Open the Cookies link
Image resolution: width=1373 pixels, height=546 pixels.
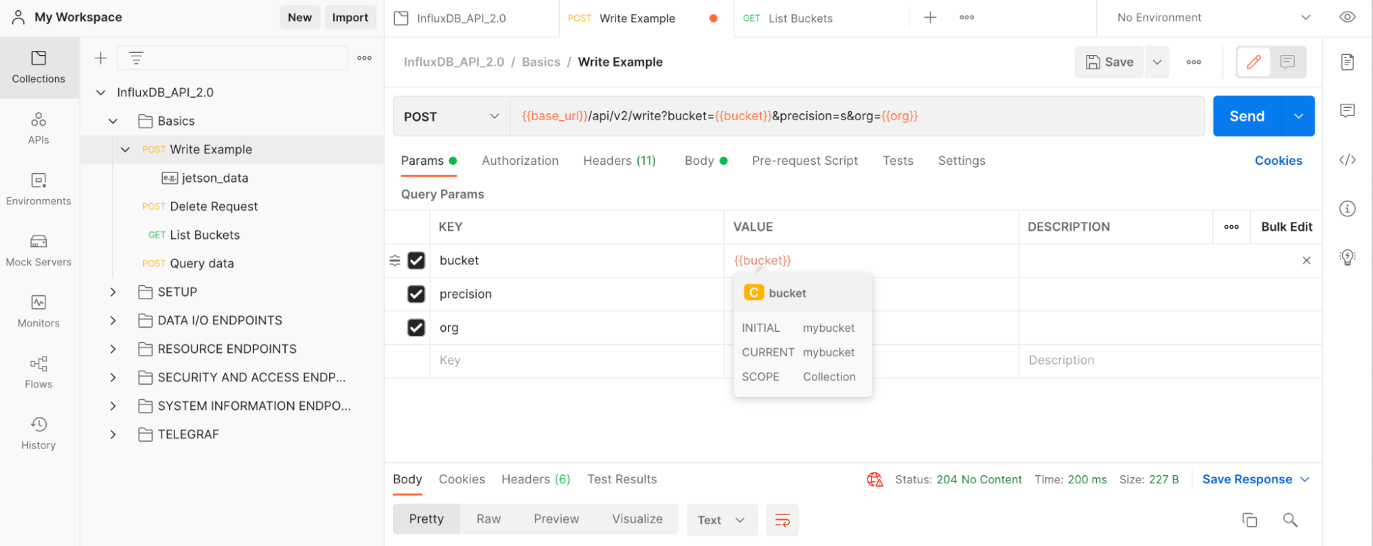1278,161
